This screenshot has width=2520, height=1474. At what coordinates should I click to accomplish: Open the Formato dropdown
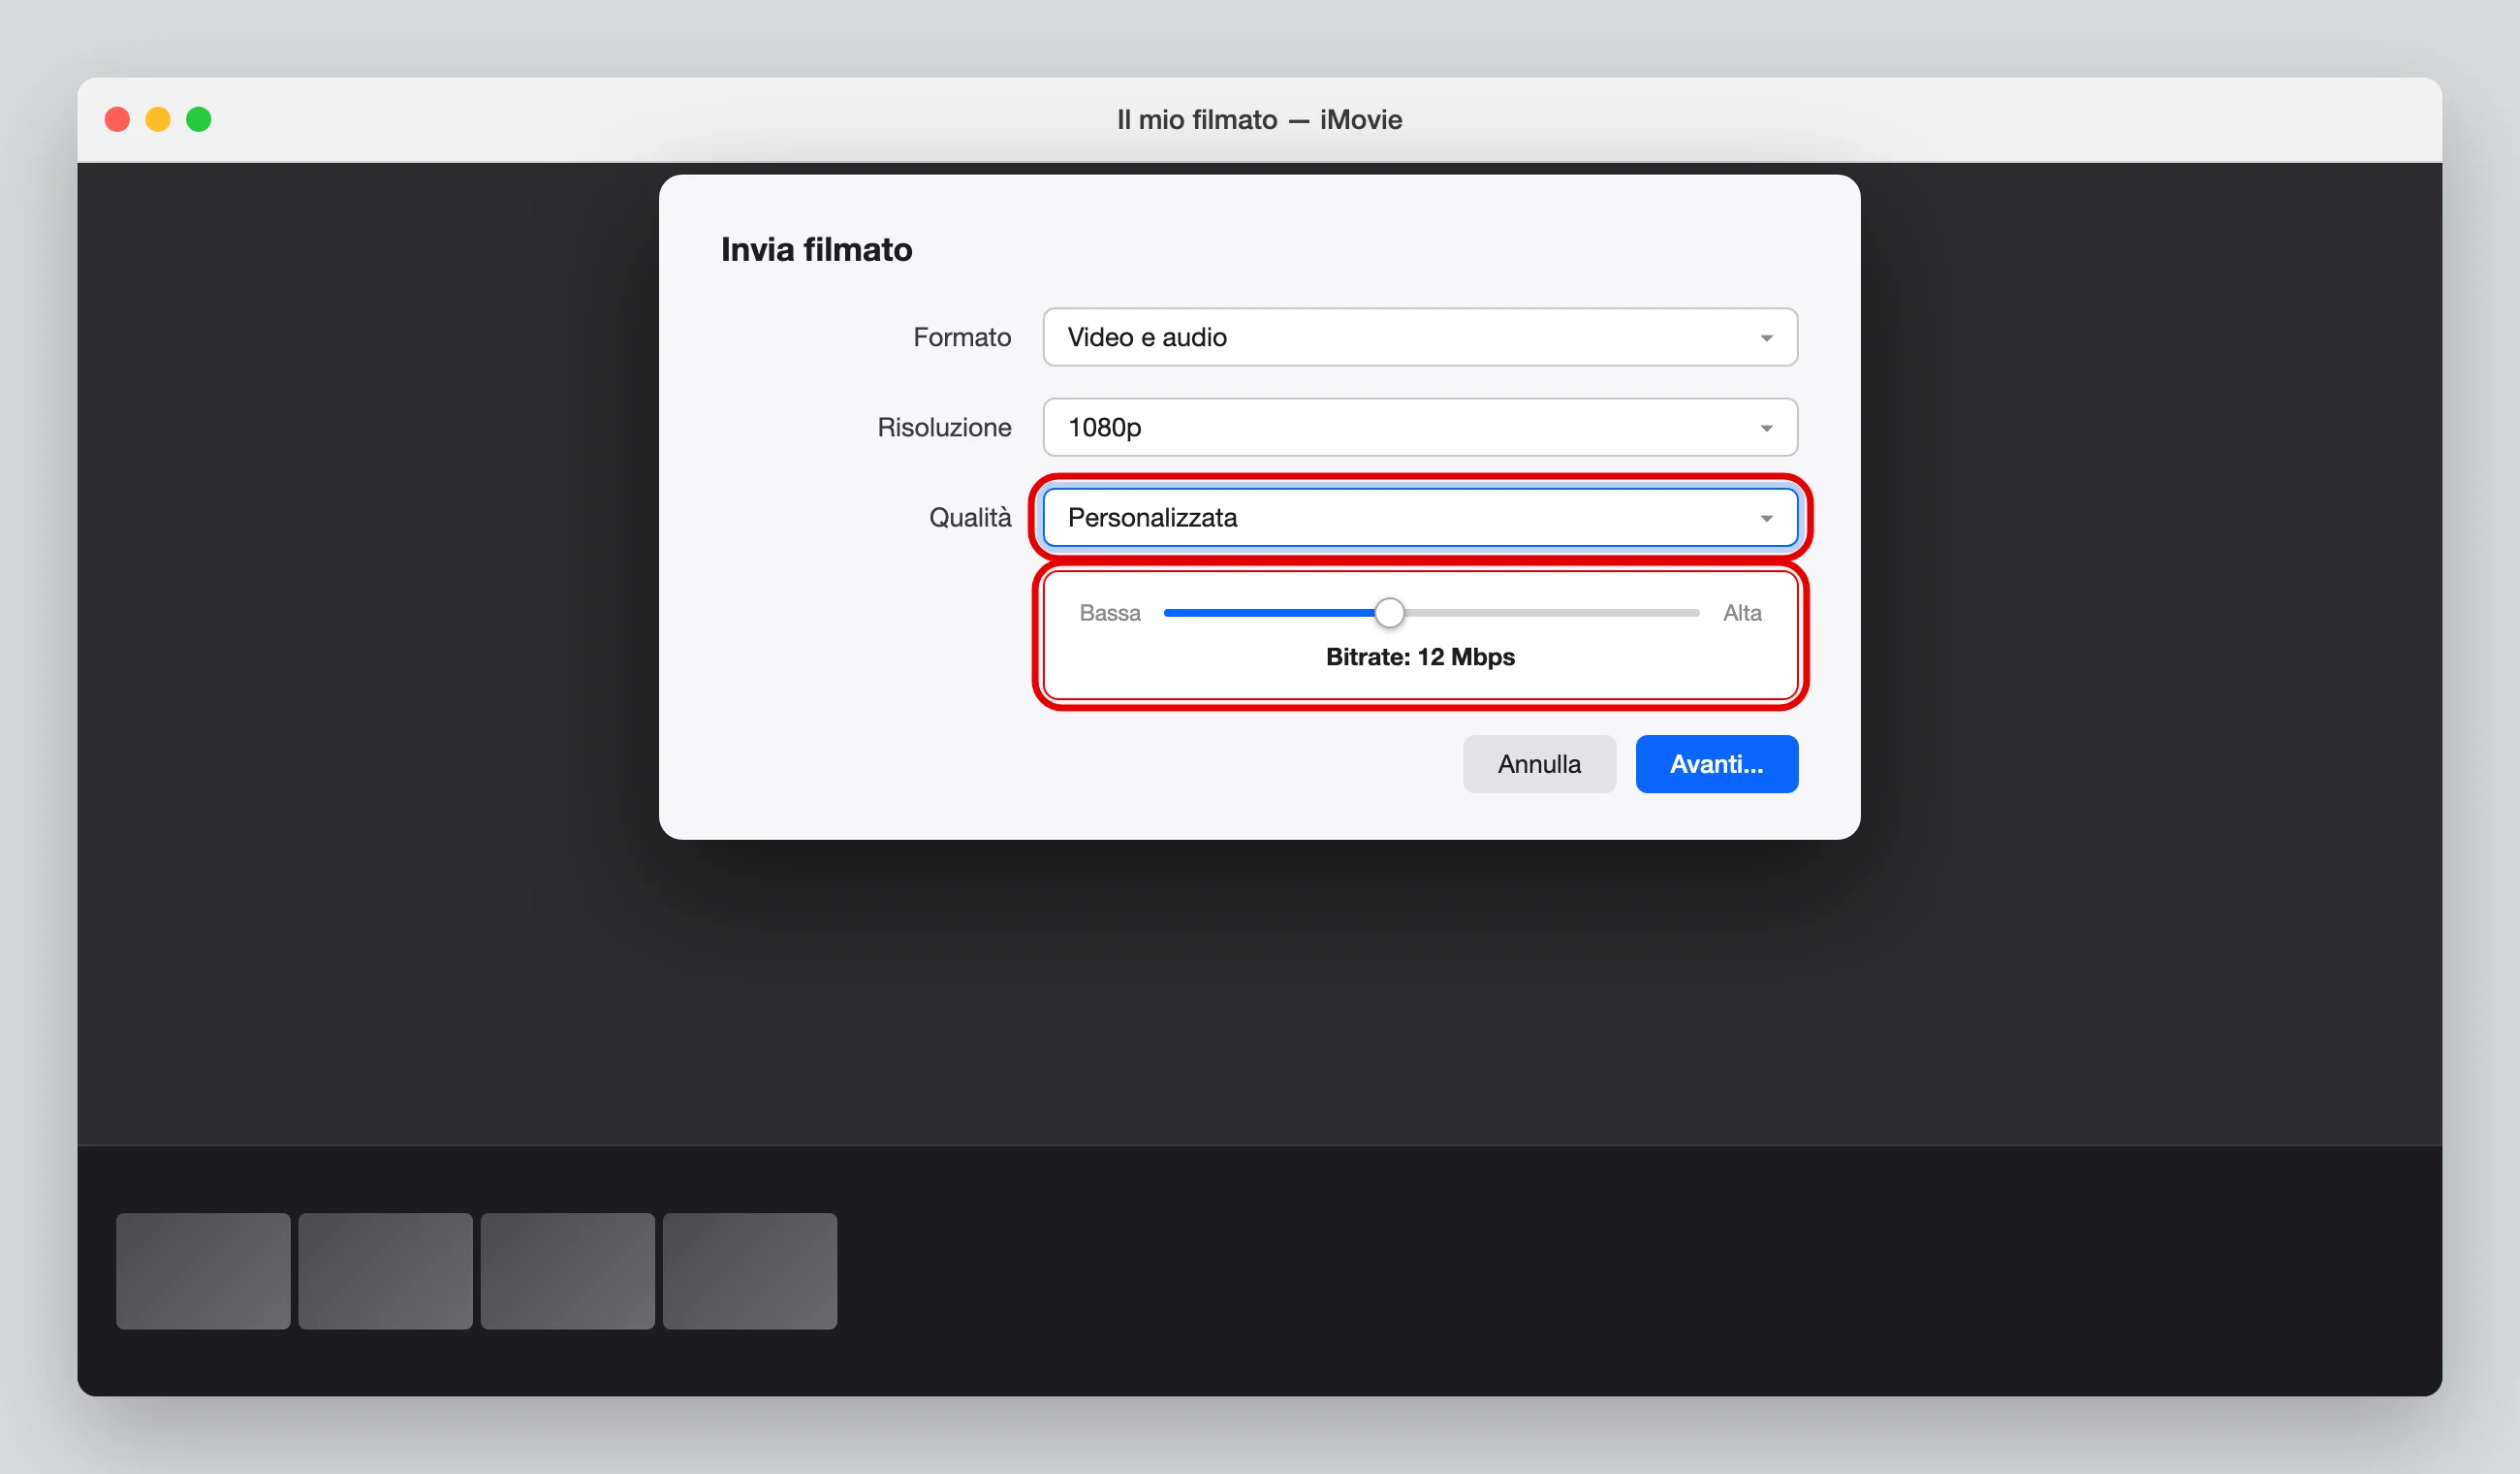coord(1420,337)
